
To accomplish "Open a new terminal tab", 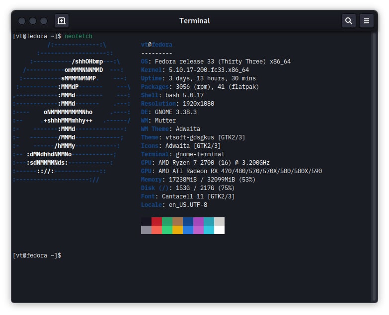I will (x=62, y=21).
